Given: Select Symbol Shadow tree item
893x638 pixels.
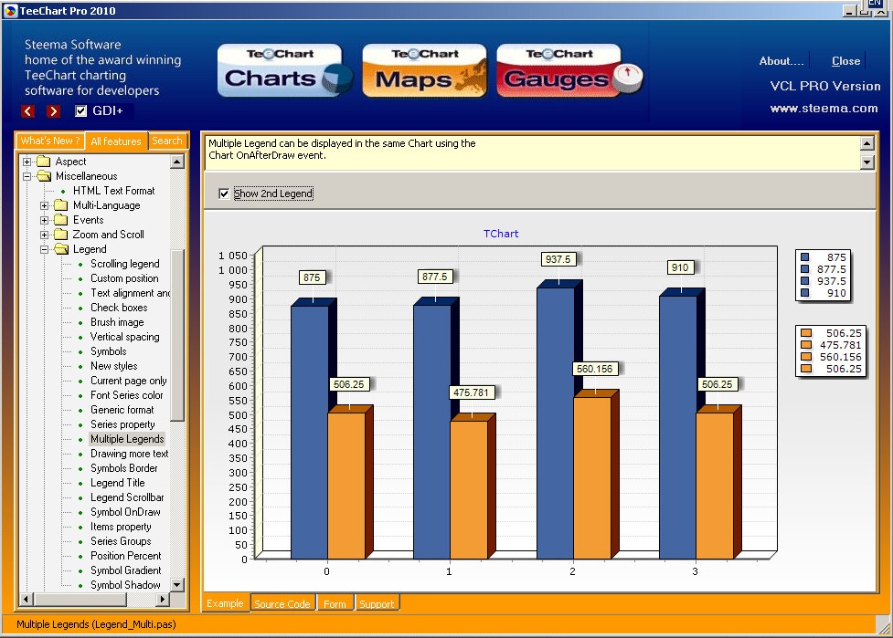Looking at the screenshot, I should click(125, 585).
